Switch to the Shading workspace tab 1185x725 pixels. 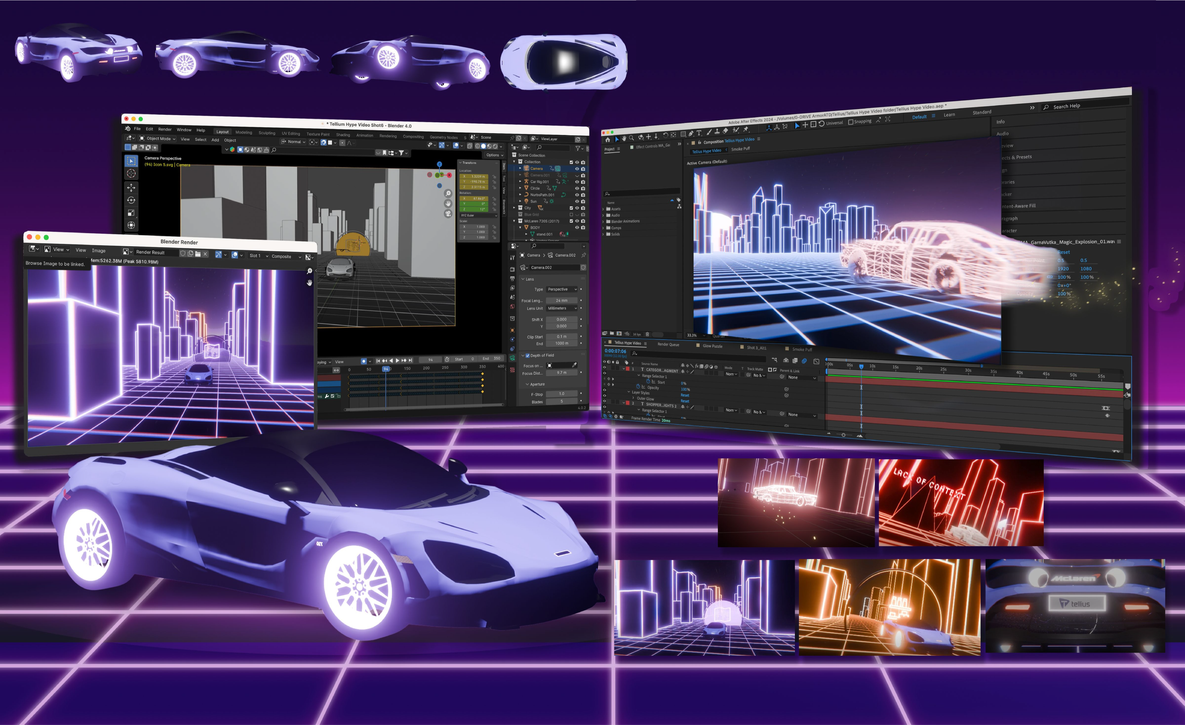coord(343,135)
